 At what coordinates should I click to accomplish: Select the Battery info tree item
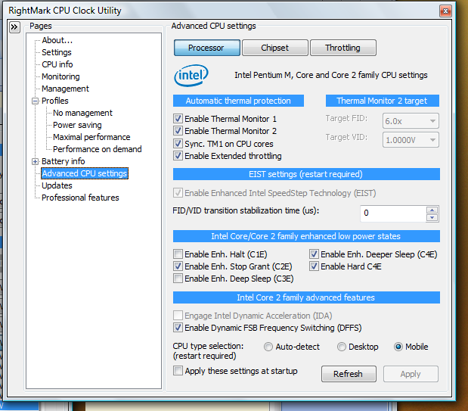(x=64, y=161)
